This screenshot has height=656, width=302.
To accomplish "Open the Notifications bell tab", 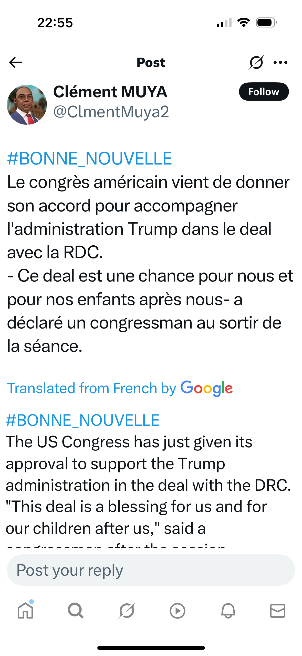I will coord(228,611).
